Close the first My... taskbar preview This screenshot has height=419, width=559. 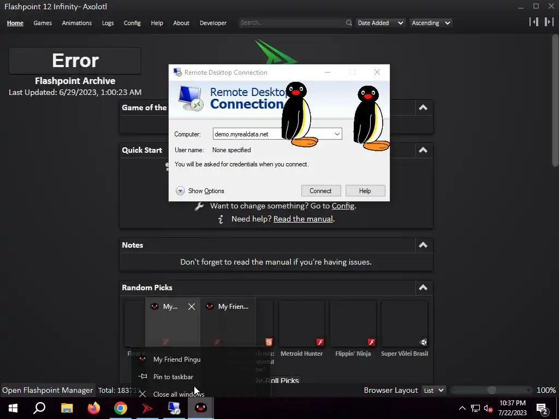pyautogui.click(x=192, y=307)
